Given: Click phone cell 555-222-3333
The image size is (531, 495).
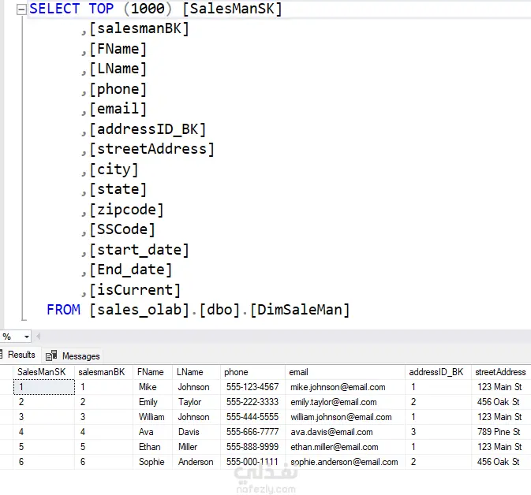Looking at the screenshot, I should point(252,402).
